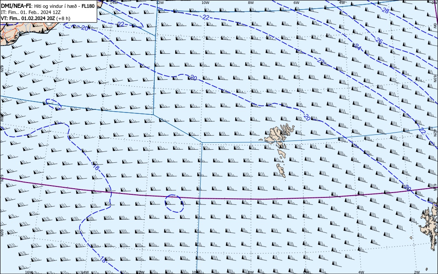The height and width of the screenshot is (274, 438).
Task: Click the main Faroe Islands landmass
Action: (278, 136)
